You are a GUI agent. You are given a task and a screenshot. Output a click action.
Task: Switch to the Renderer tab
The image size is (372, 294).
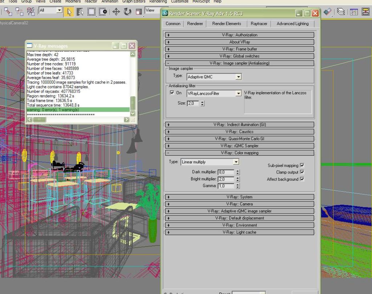[x=195, y=24]
